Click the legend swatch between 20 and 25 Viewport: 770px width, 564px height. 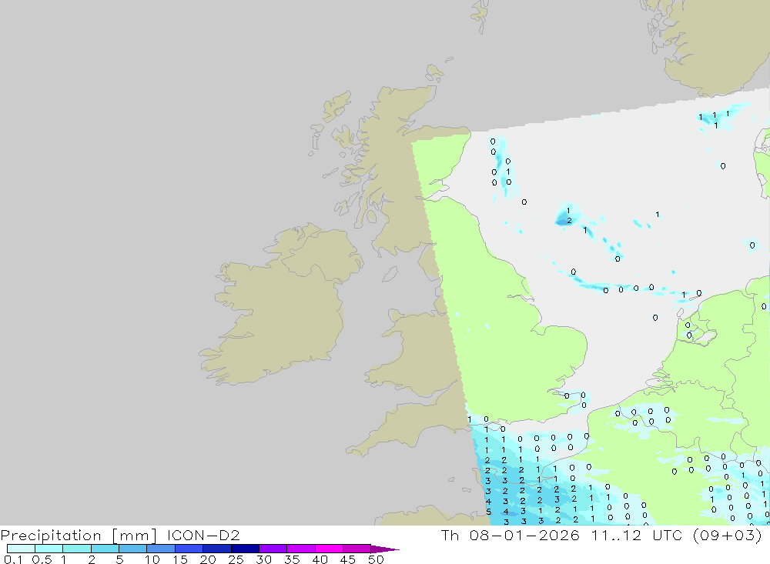pos(216,549)
